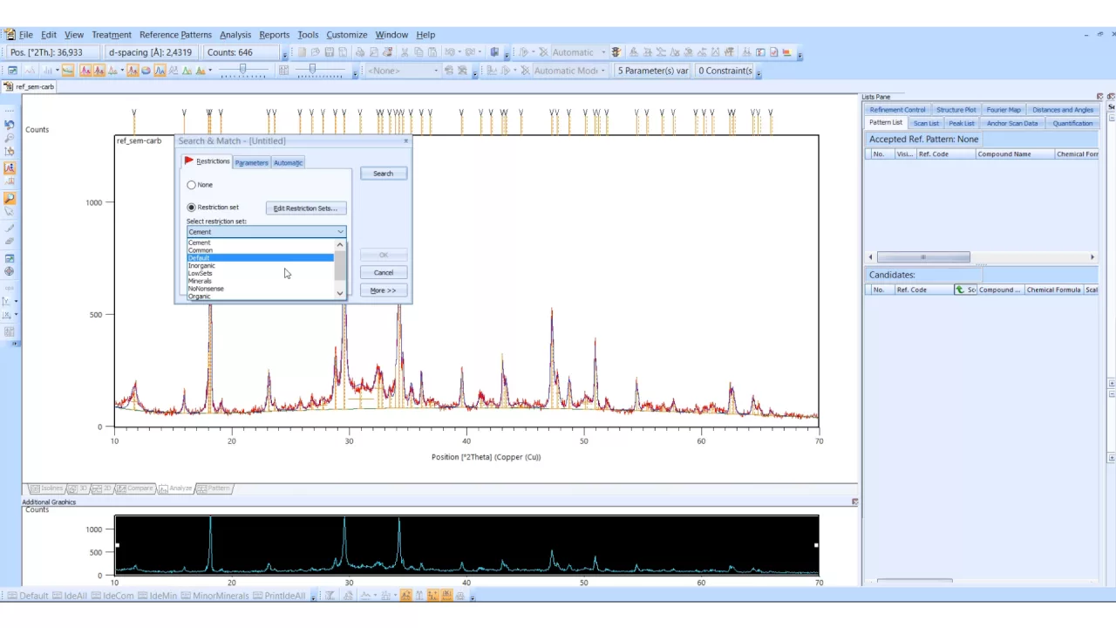Switch to the Parameters tab in Search & Match
Screen dimensions: 1116x628
tap(251, 162)
